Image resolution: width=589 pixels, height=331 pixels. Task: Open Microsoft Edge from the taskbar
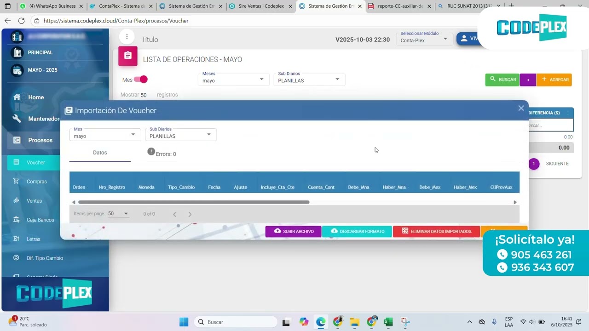click(321, 322)
